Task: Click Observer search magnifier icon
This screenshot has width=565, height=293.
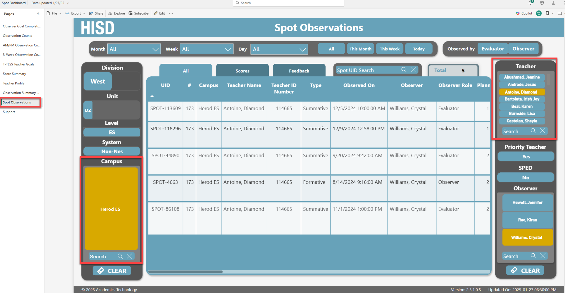Action: tap(533, 256)
